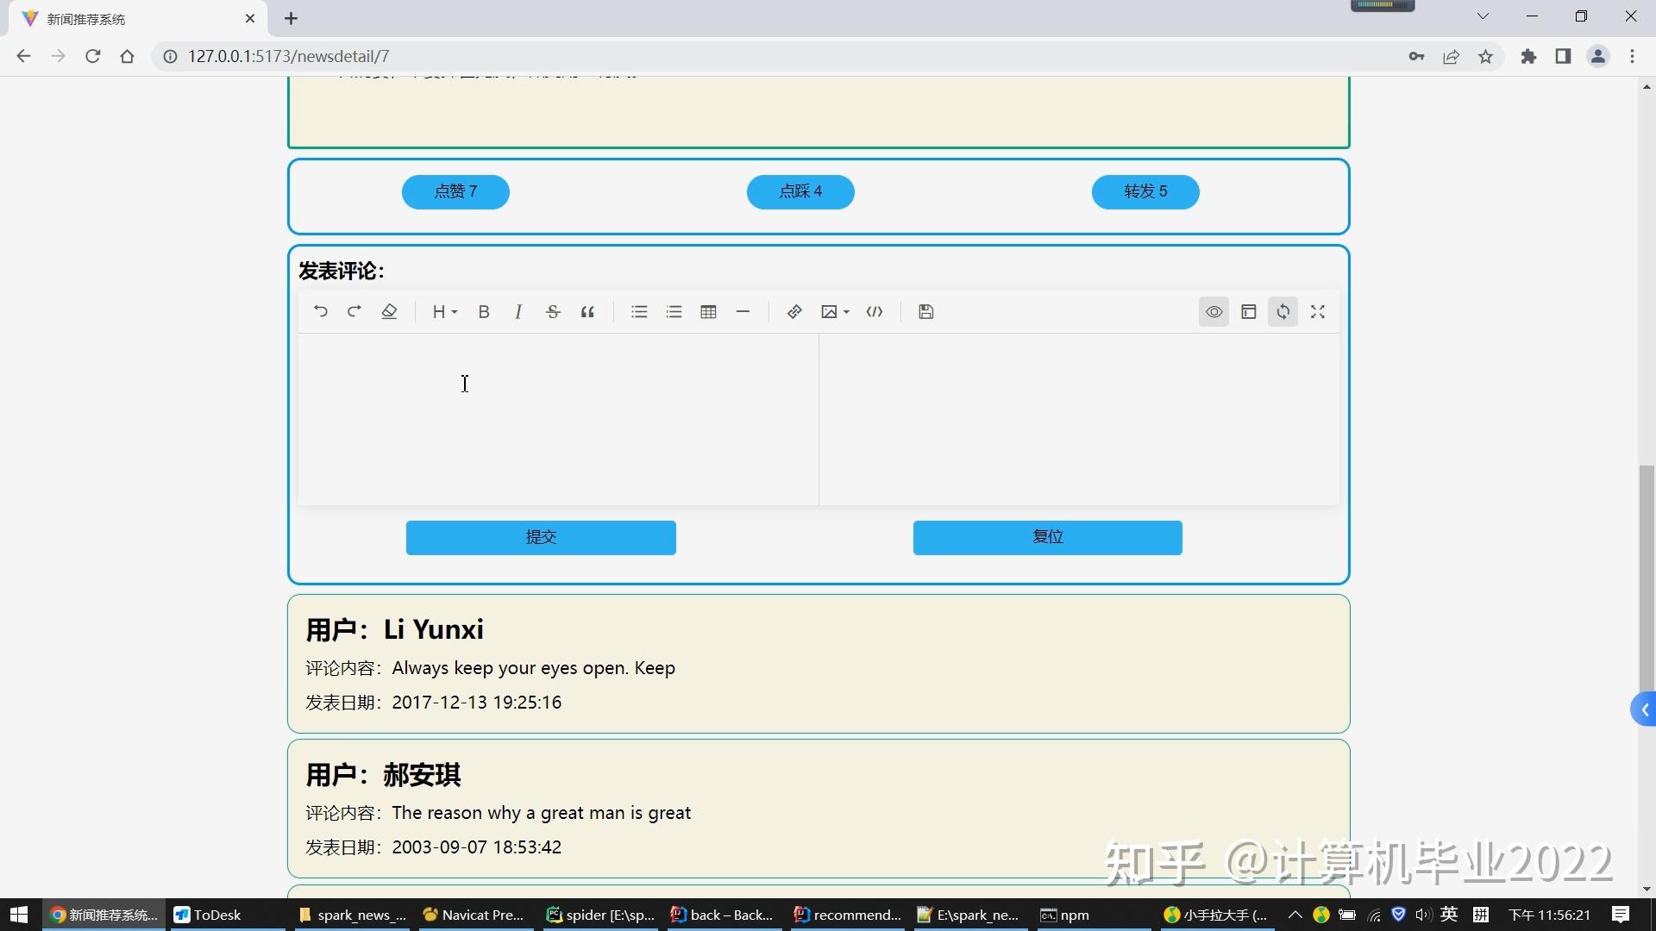Image resolution: width=1656 pixels, height=931 pixels.
Task: Toggle synchronized scrolling in the editor
Action: (x=1283, y=311)
